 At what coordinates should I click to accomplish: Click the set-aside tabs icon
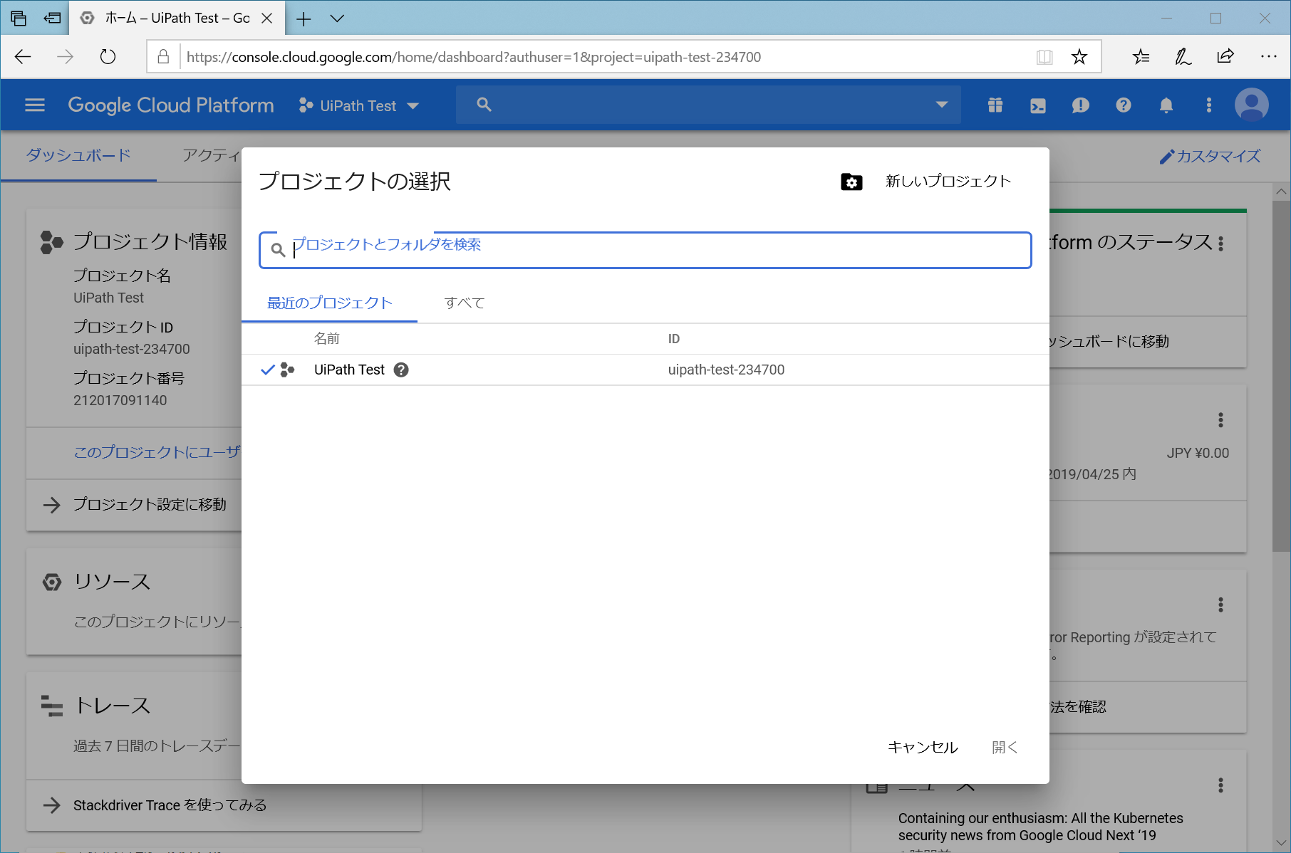tap(52, 19)
